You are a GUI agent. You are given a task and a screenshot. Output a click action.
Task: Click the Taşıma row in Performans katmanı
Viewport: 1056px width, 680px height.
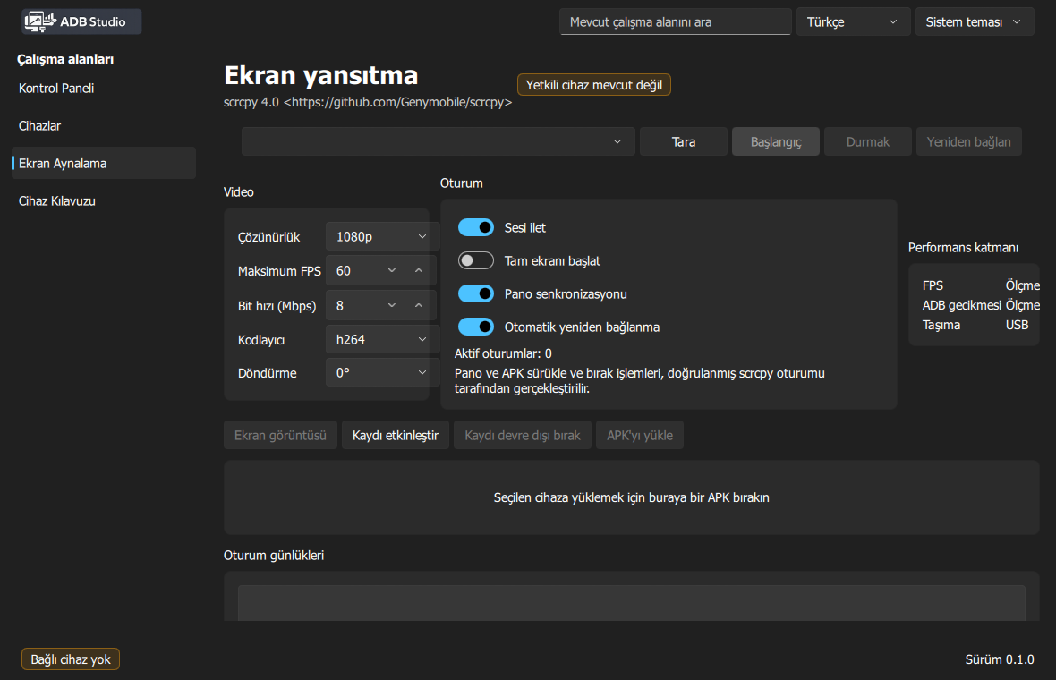pyautogui.click(x=975, y=325)
